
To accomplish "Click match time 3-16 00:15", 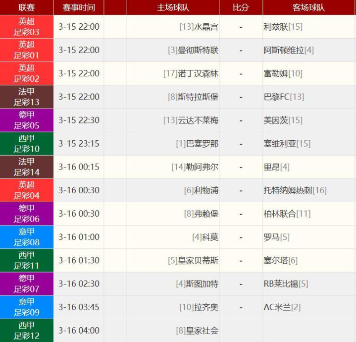I will pyautogui.click(x=79, y=167).
